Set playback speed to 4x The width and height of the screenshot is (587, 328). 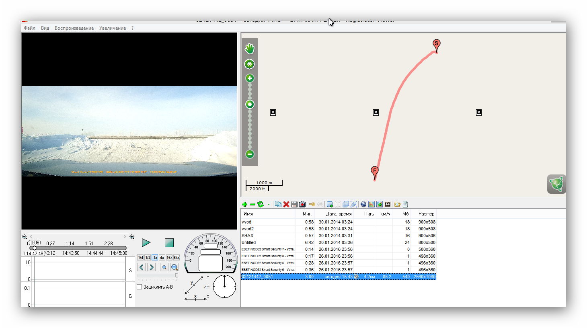pyautogui.click(x=162, y=258)
